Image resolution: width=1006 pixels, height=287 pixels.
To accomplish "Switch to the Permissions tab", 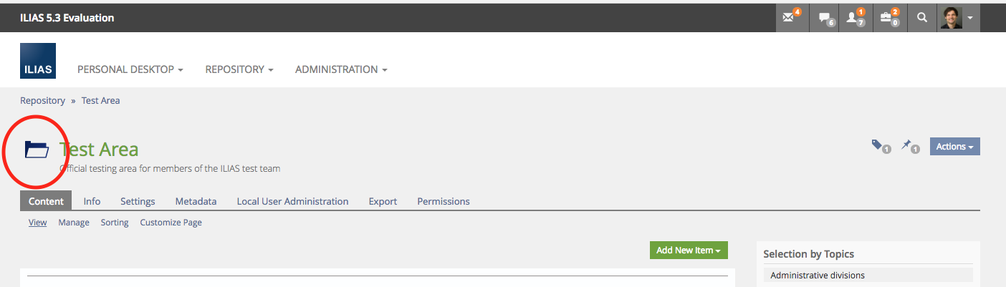I will click(x=444, y=201).
